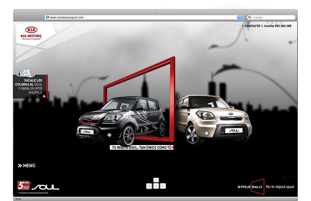Open 'Consultar manual garantía Soul' note
The height and width of the screenshot is (201, 311).
[x=33, y=193]
